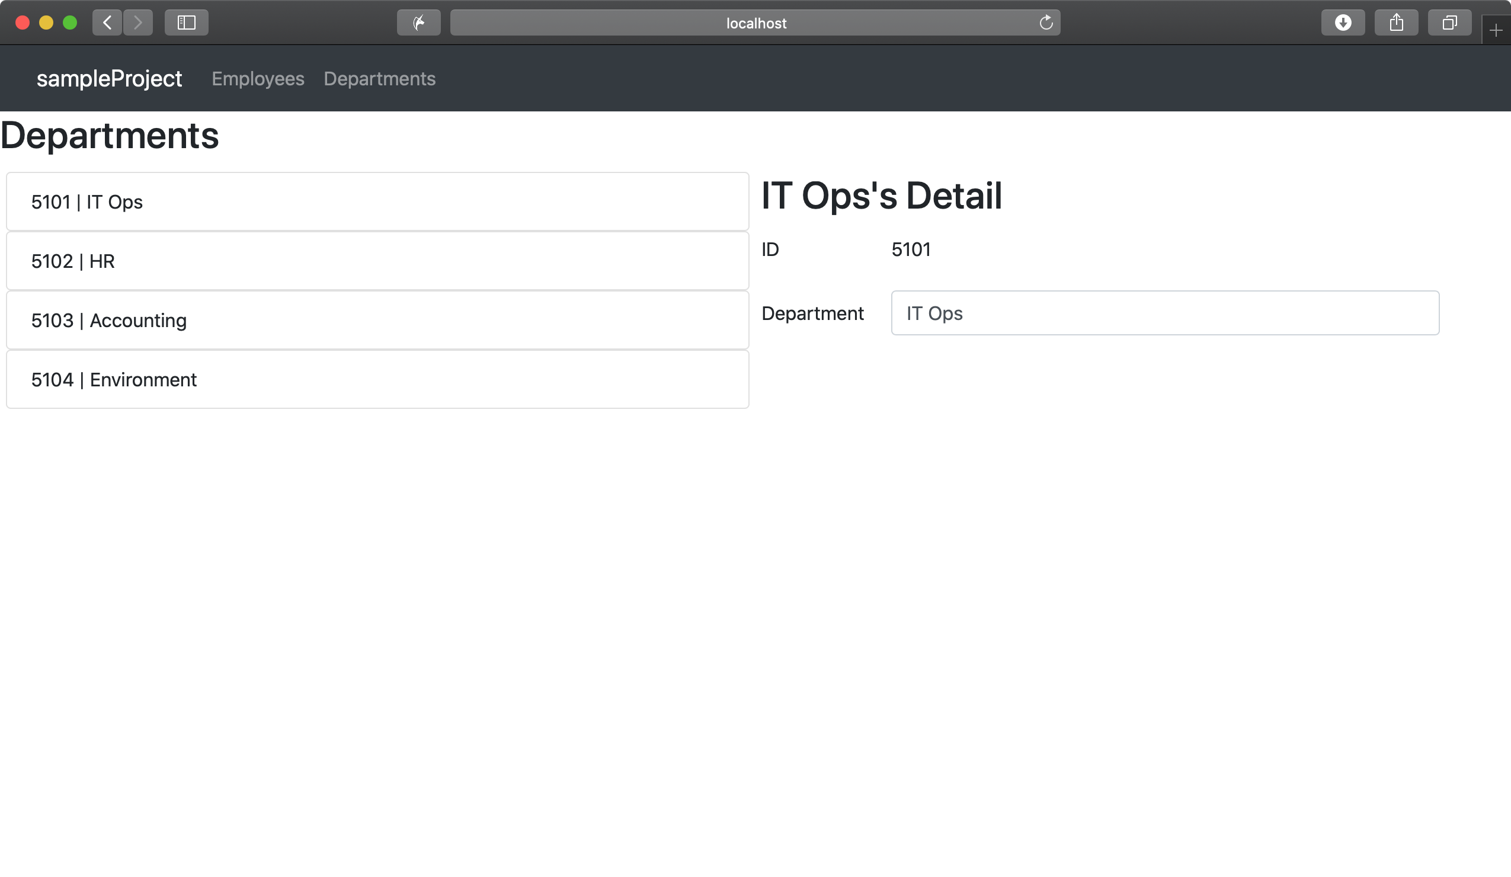
Task: Click the share icon in toolbar
Action: point(1396,23)
